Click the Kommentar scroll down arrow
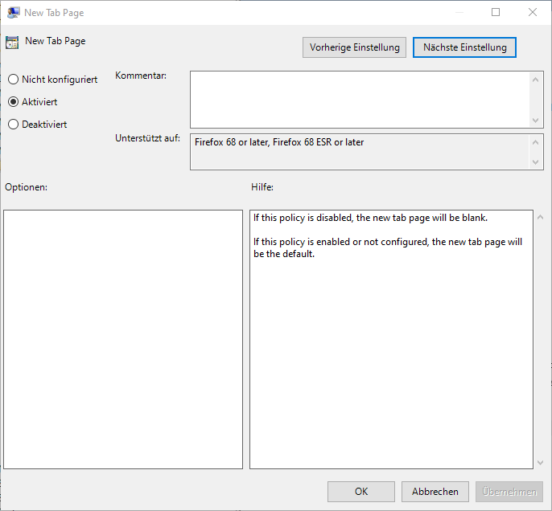This screenshot has width=552, height=511. (x=535, y=121)
